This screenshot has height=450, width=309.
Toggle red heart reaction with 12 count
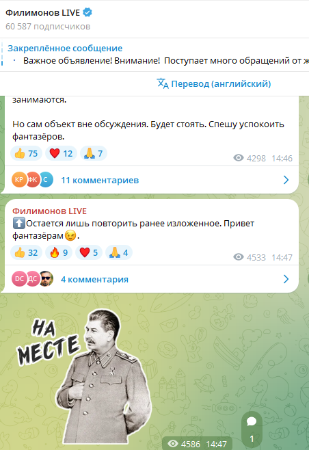click(61, 153)
